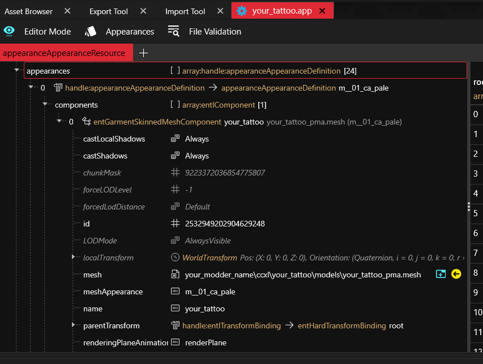Expand the parentTransform property

point(73,326)
